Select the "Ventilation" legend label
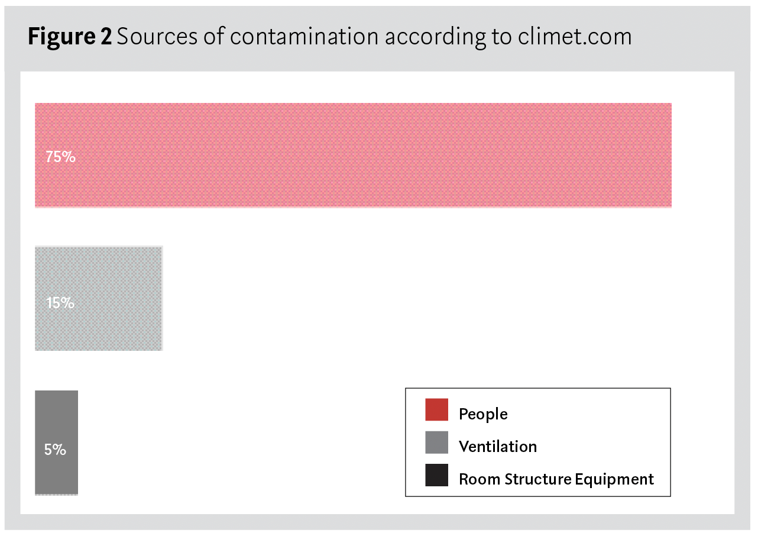This screenshot has width=758, height=536. pyautogui.click(x=498, y=447)
